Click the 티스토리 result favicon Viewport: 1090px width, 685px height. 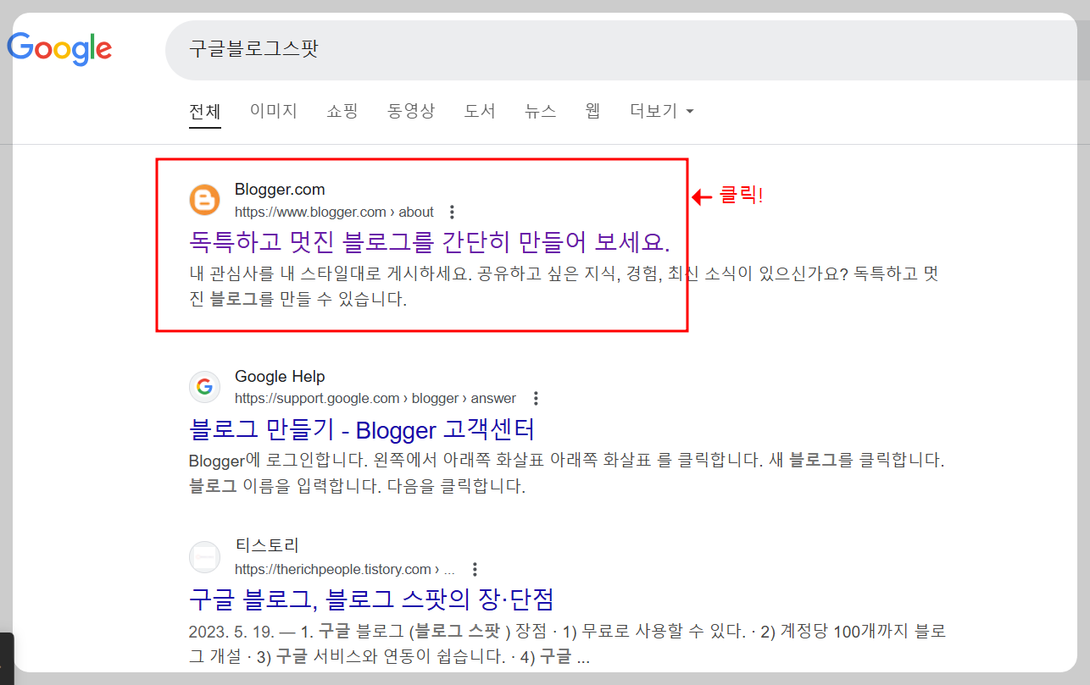[x=203, y=558]
